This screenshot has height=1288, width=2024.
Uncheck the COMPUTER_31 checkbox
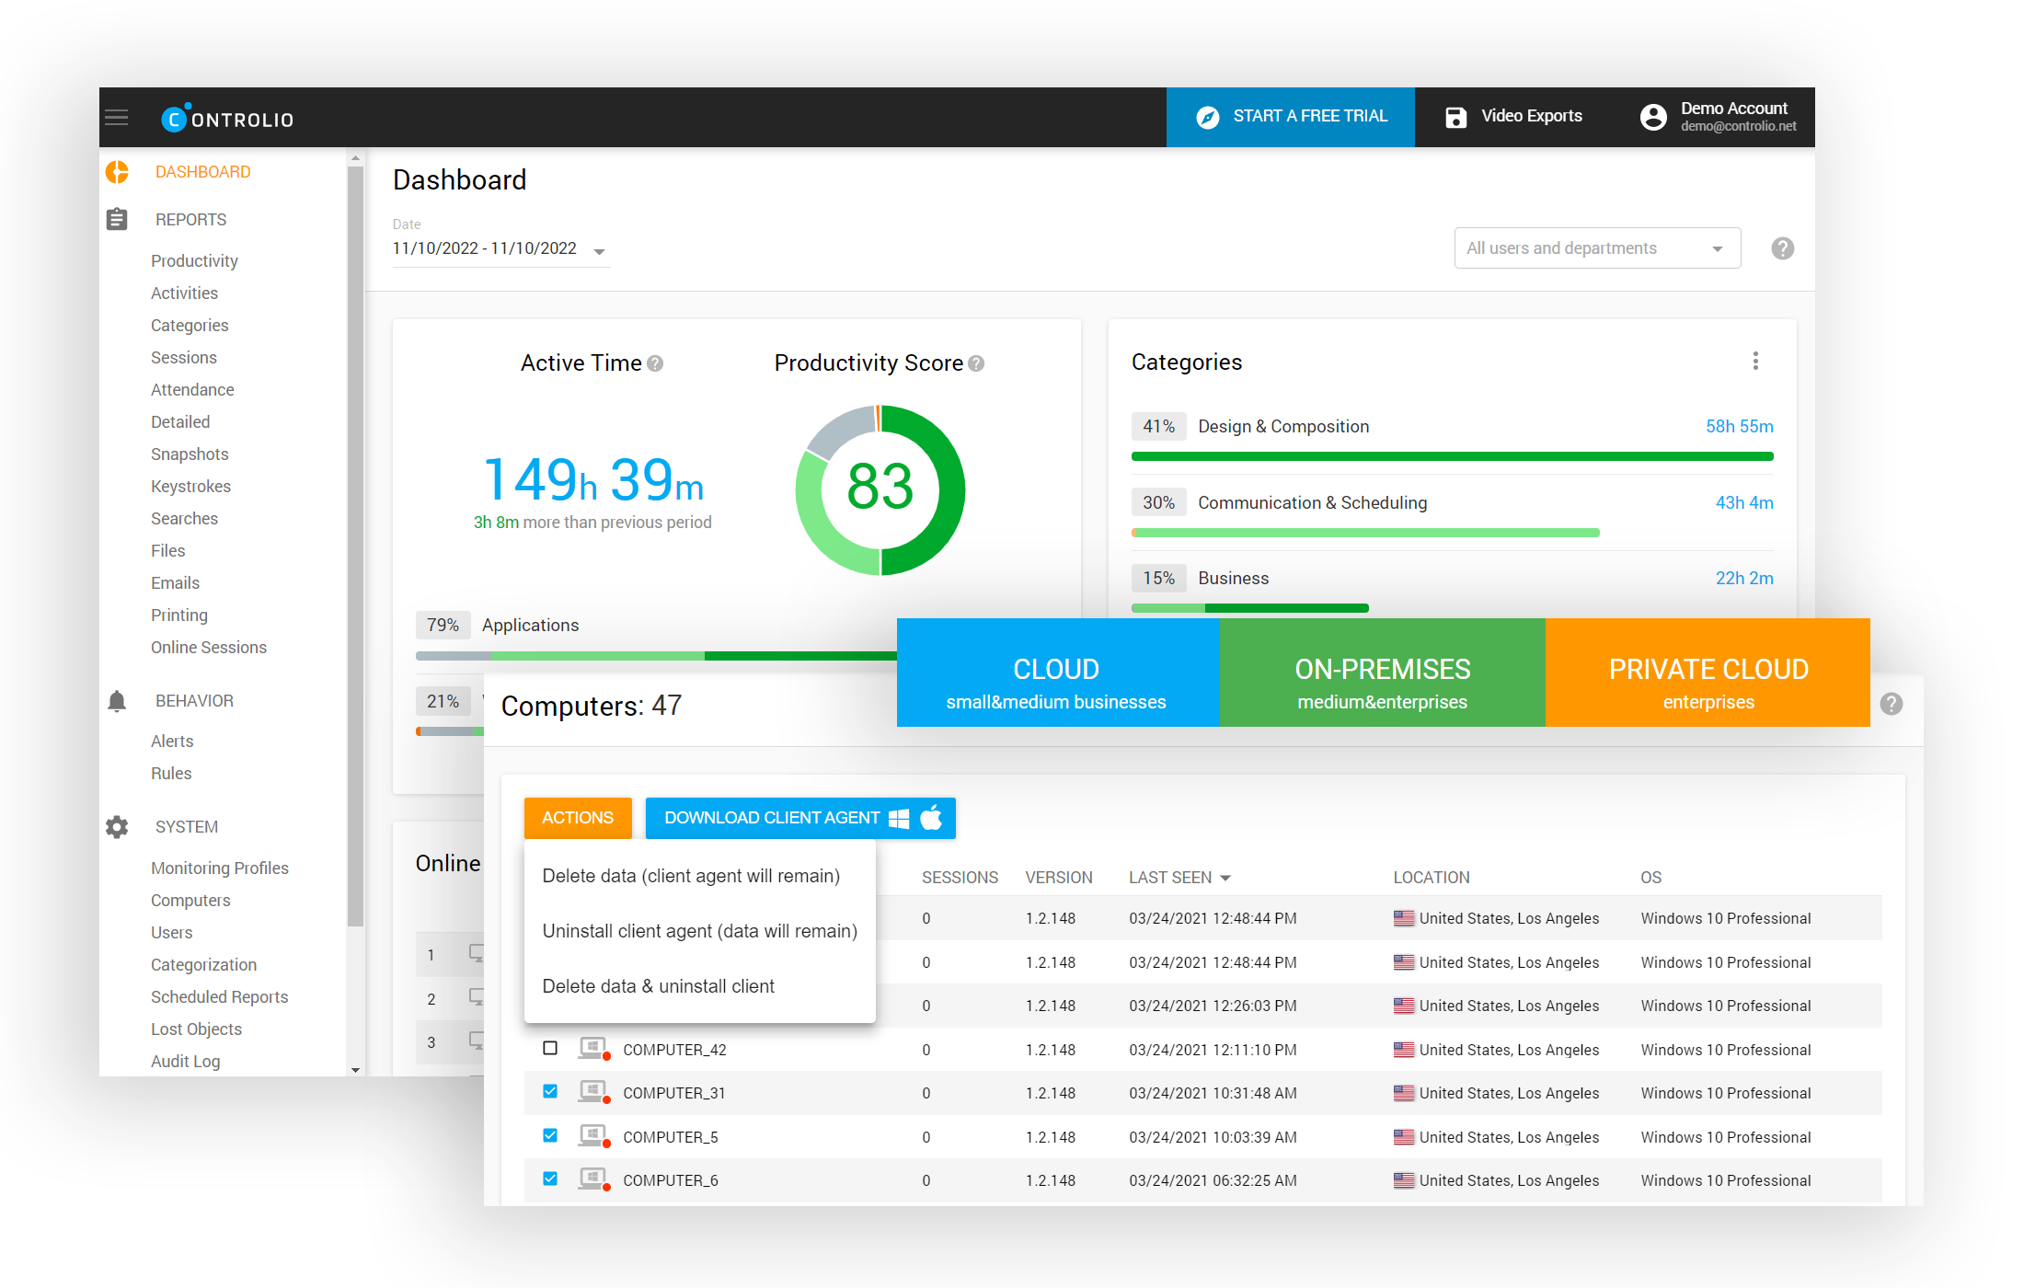pos(550,1091)
